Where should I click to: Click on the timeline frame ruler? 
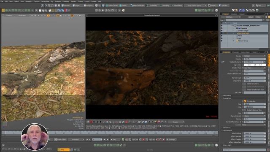109,133
